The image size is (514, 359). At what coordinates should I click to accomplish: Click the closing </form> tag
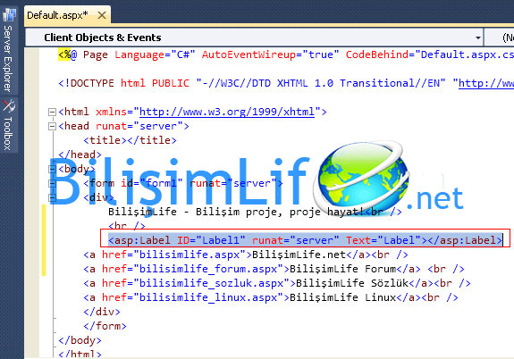pos(105,326)
